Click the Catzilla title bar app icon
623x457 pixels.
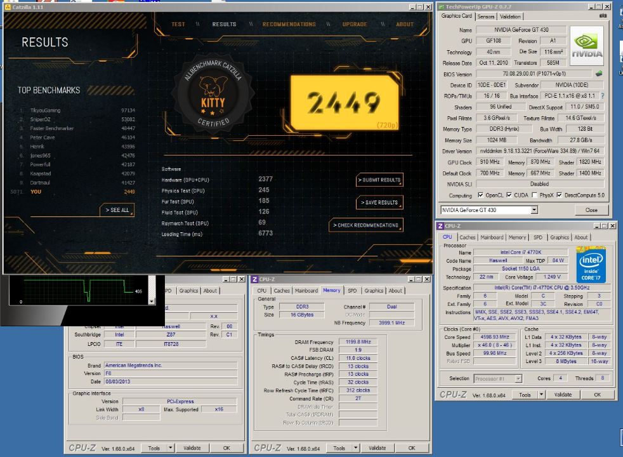[8, 7]
